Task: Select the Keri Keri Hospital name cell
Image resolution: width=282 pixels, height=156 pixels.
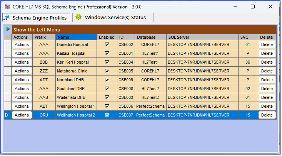Action: pos(76,62)
